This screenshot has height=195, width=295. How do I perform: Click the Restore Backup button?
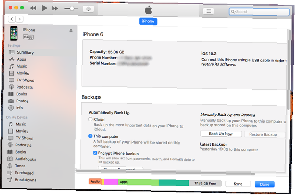coord(265,135)
